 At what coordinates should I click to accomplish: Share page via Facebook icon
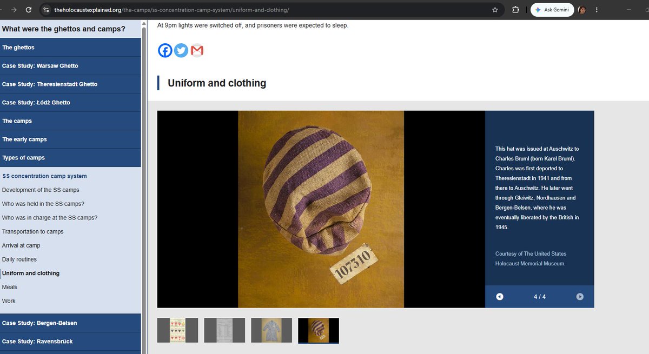pos(165,50)
